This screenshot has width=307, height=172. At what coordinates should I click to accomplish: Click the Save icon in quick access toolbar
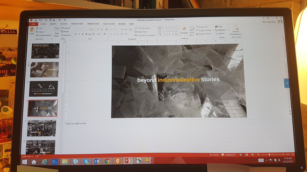click(x=36, y=20)
